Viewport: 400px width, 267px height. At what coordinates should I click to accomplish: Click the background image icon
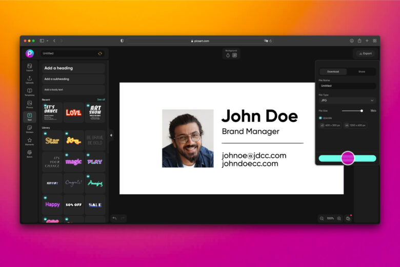coord(235,55)
